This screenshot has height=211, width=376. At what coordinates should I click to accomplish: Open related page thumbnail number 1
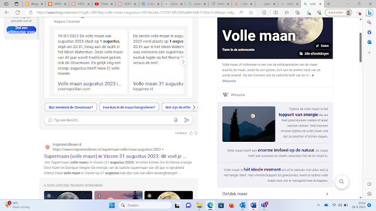tap(68, 195)
